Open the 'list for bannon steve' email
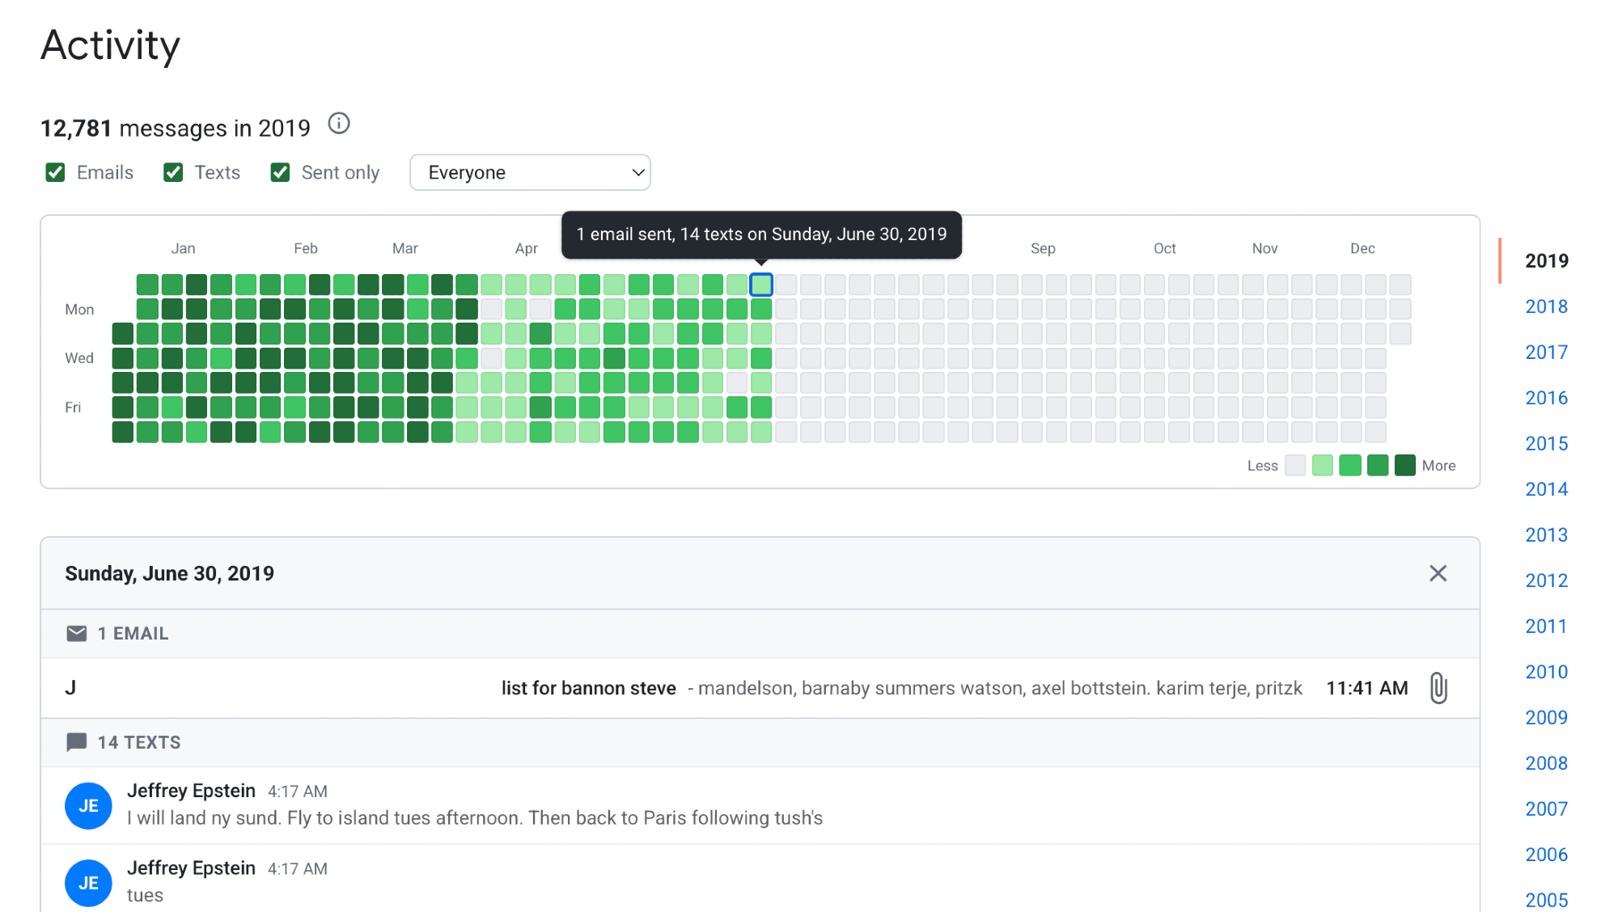 coord(588,688)
